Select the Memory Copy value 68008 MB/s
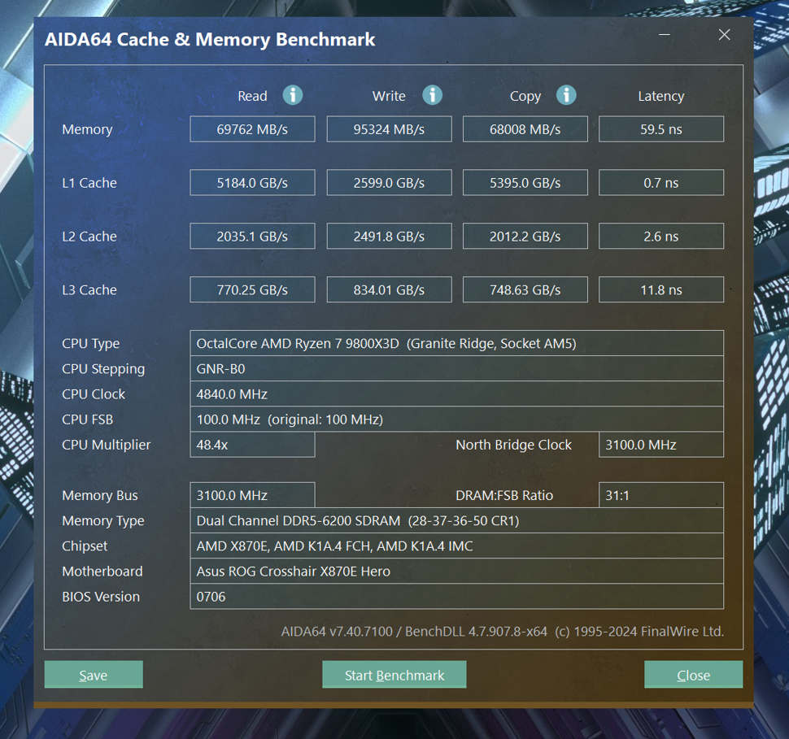The height and width of the screenshot is (739, 789). tap(525, 129)
